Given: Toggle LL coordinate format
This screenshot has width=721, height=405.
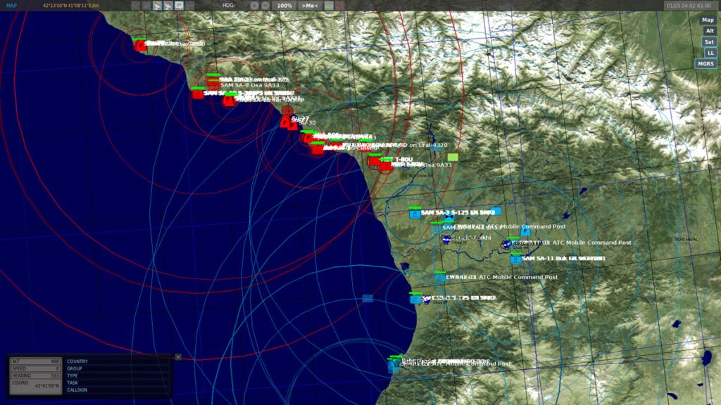Looking at the screenshot, I should 710,53.
